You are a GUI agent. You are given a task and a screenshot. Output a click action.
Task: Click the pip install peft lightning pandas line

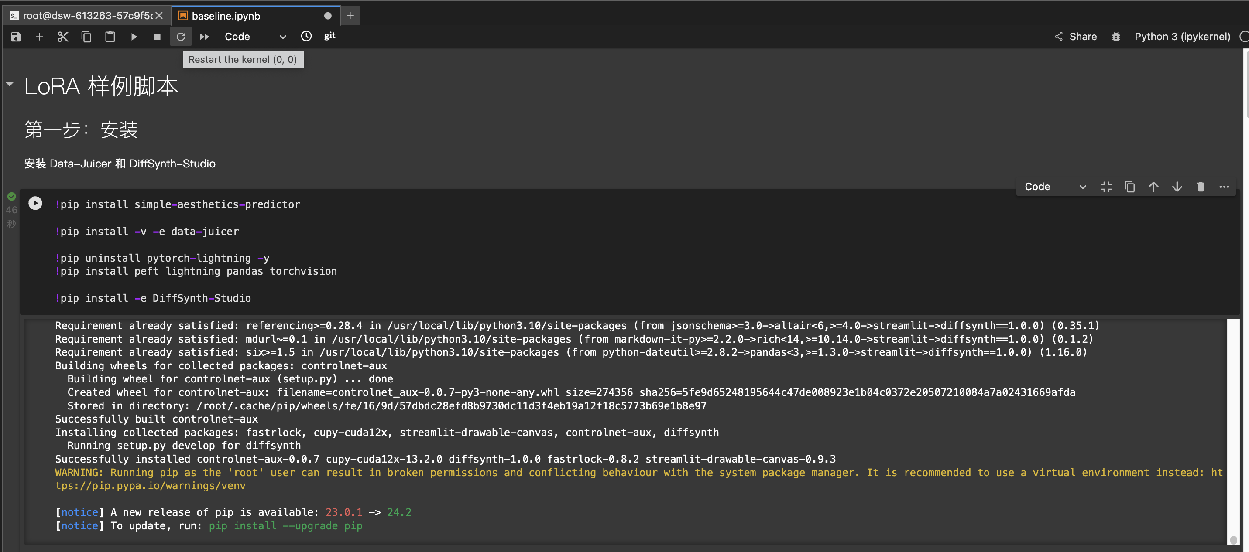tap(196, 271)
